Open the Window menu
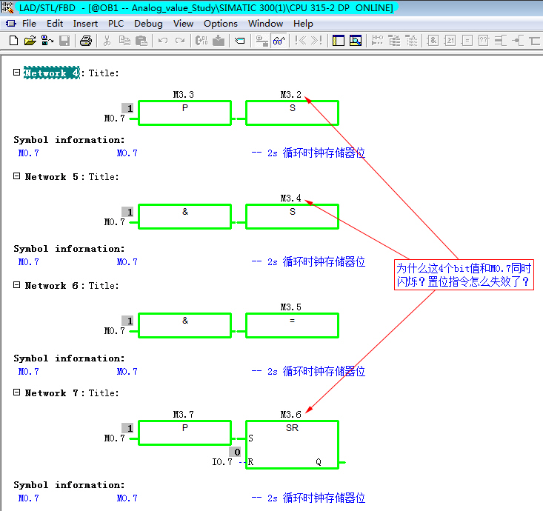 [266, 24]
